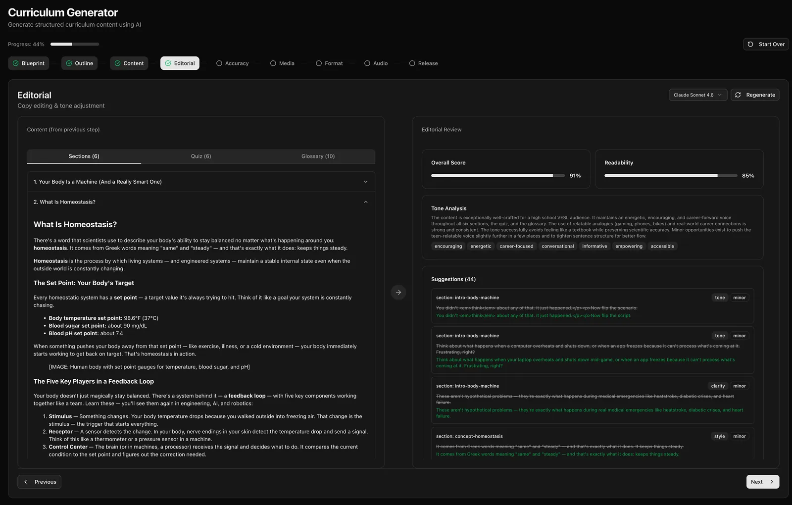Image resolution: width=792 pixels, height=505 pixels.
Task: Click the "section: concept-homeostasis" suggestion label
Action: pyautogui.click(x=469, y=436)
